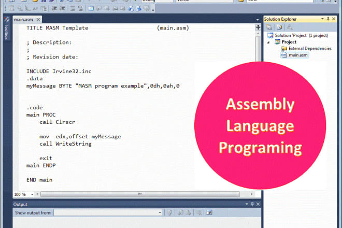The image size is (342, 228).
Task: Click the 'main ENDP' line
Action: pos(41,165)
